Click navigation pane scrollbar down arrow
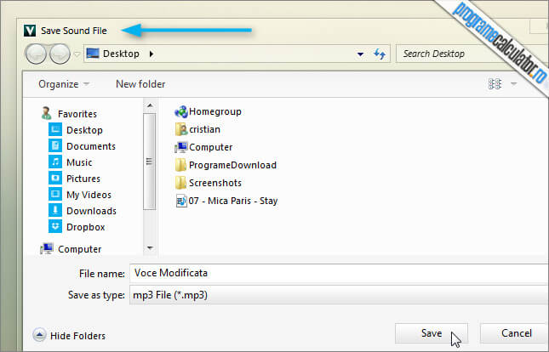The height and width of the screenshot is (352, 549). [x=150, y=248]
